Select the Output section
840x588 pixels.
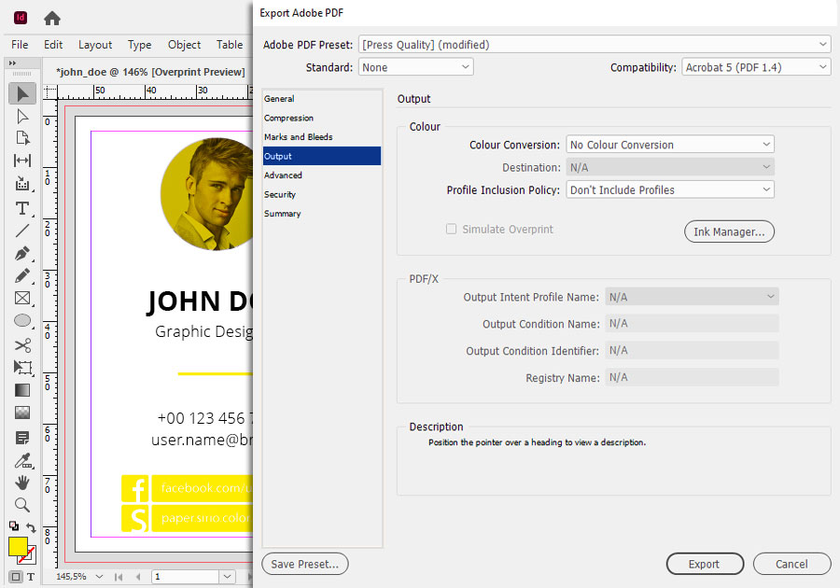[x=322, y=156]
